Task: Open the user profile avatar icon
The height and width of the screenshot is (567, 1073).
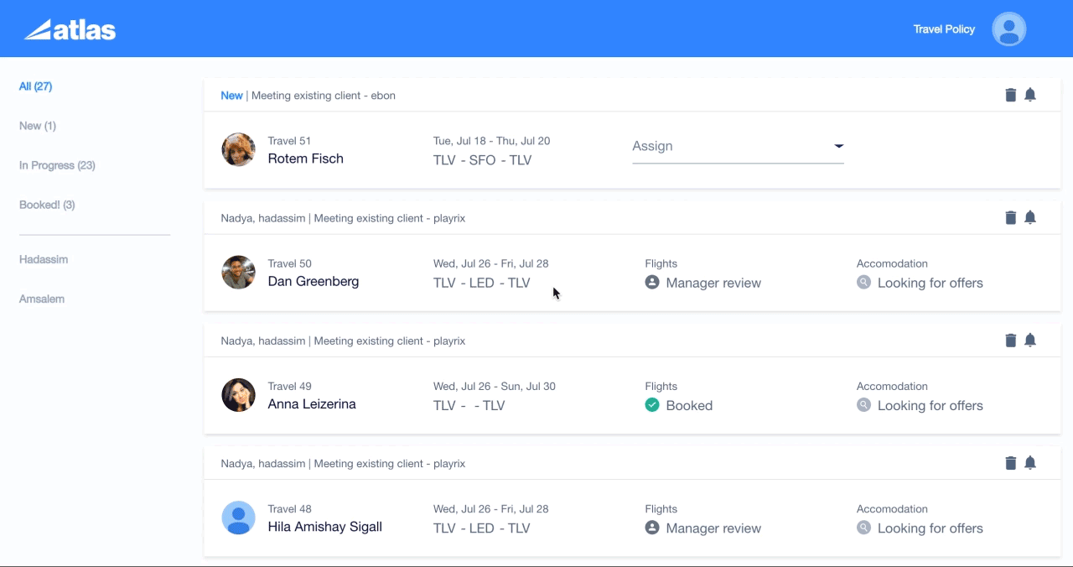Action: pyautogui.click(x=1009, y=29)
